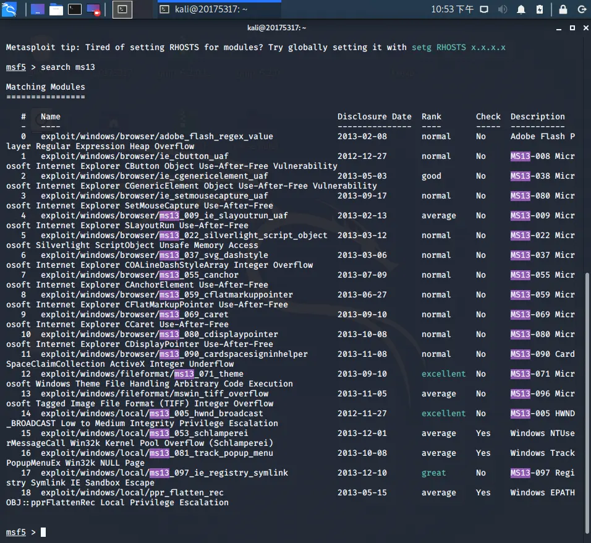The height and width of the screenshot is (543, 591).
Task: Click the battery power manager icon
Action: tap(539, 9)
